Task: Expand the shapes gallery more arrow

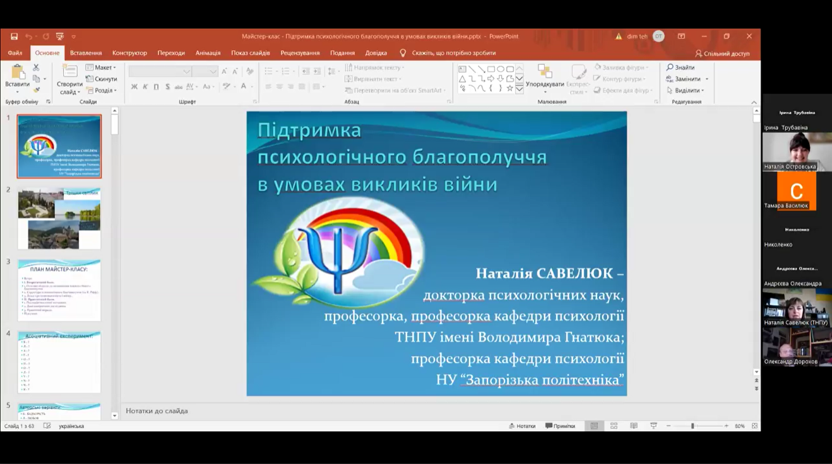Action: pyautogui.click(x=520, y=90)
